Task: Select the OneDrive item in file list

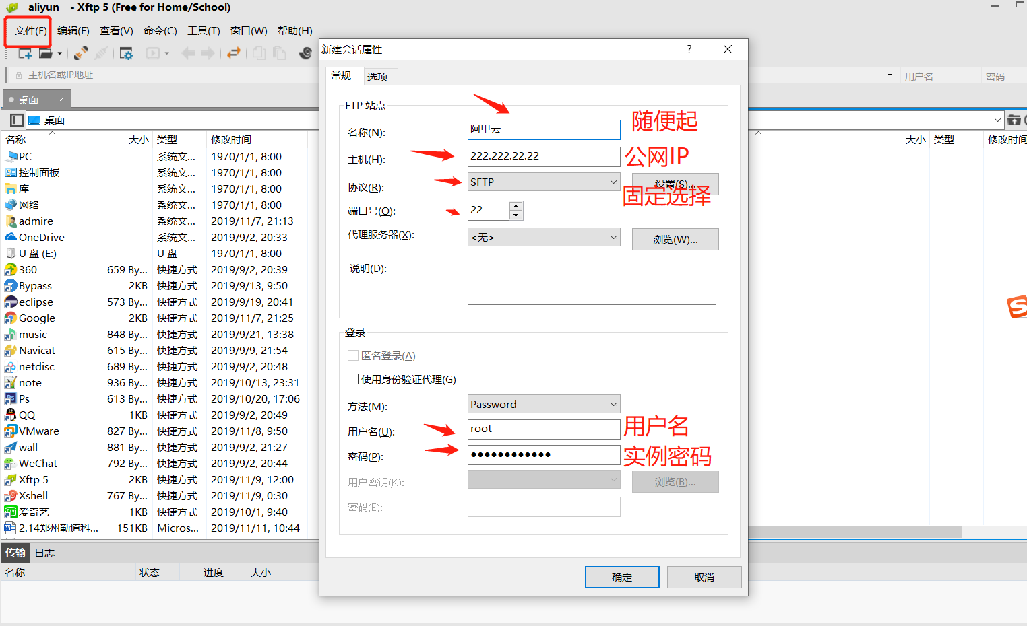Action: (x=41, y=237)
